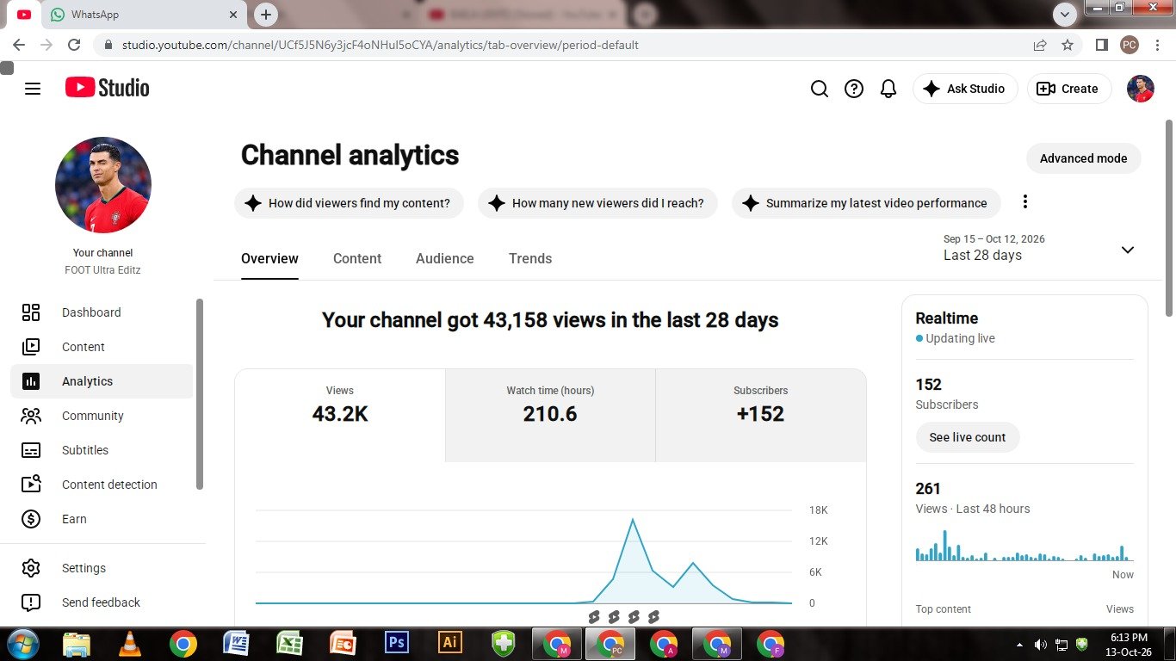Screen dimensions: 1176x661
Task: Open the Earn section
Action: 102,519
